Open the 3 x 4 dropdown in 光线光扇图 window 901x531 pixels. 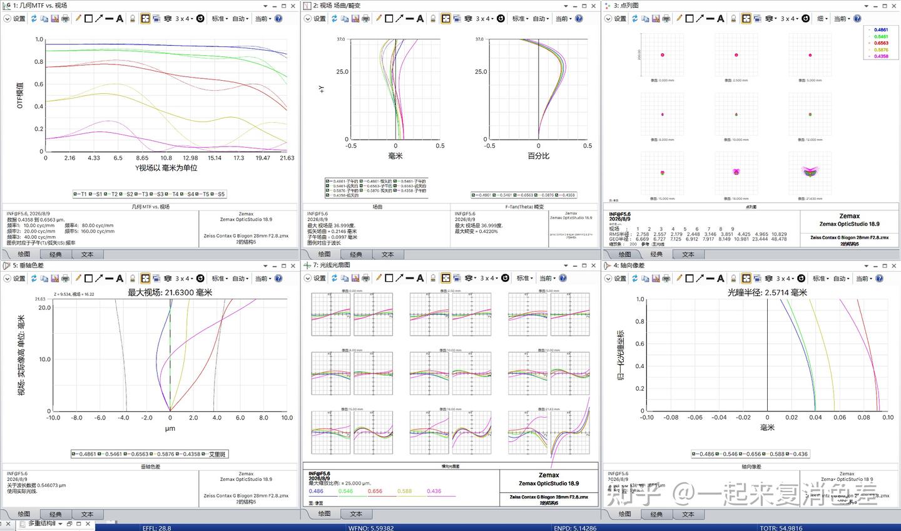coord(489,279)
